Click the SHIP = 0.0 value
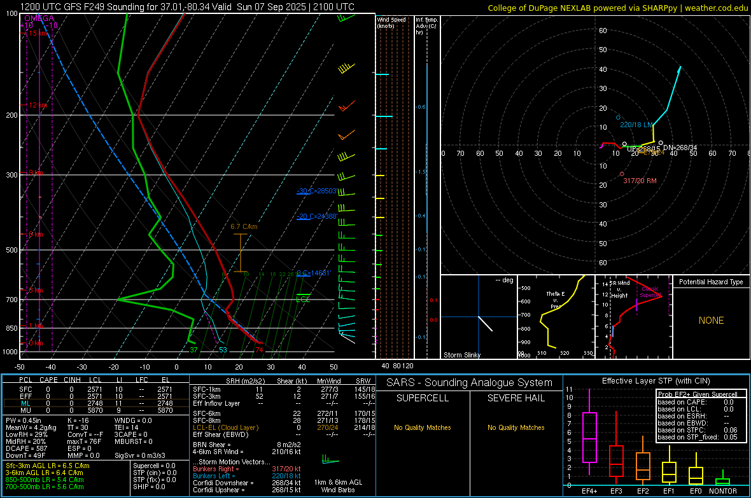 [x=148, y=487]
